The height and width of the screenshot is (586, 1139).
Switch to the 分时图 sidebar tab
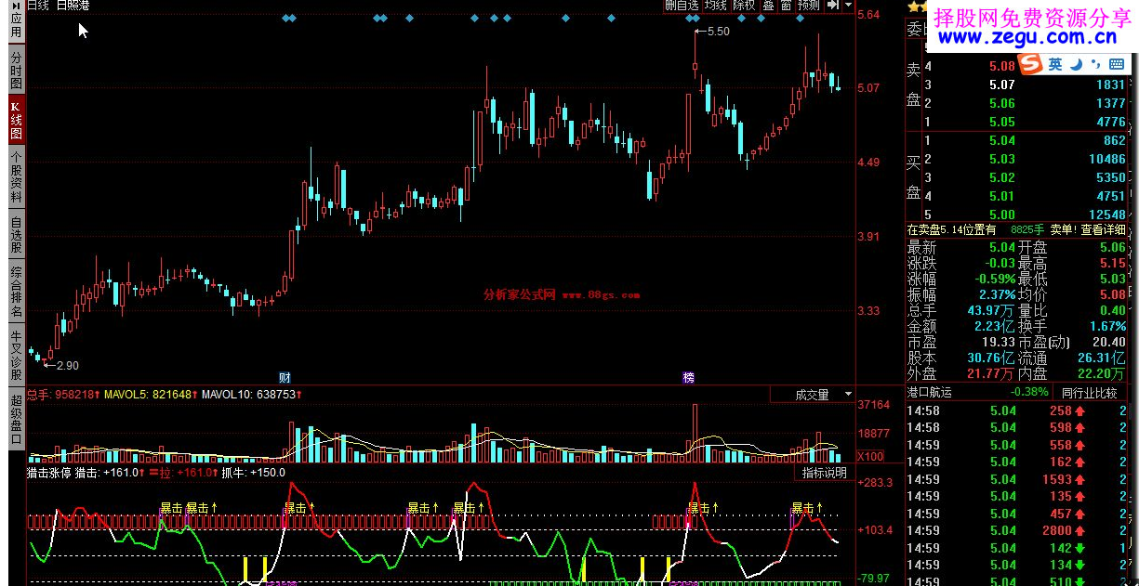16,70
